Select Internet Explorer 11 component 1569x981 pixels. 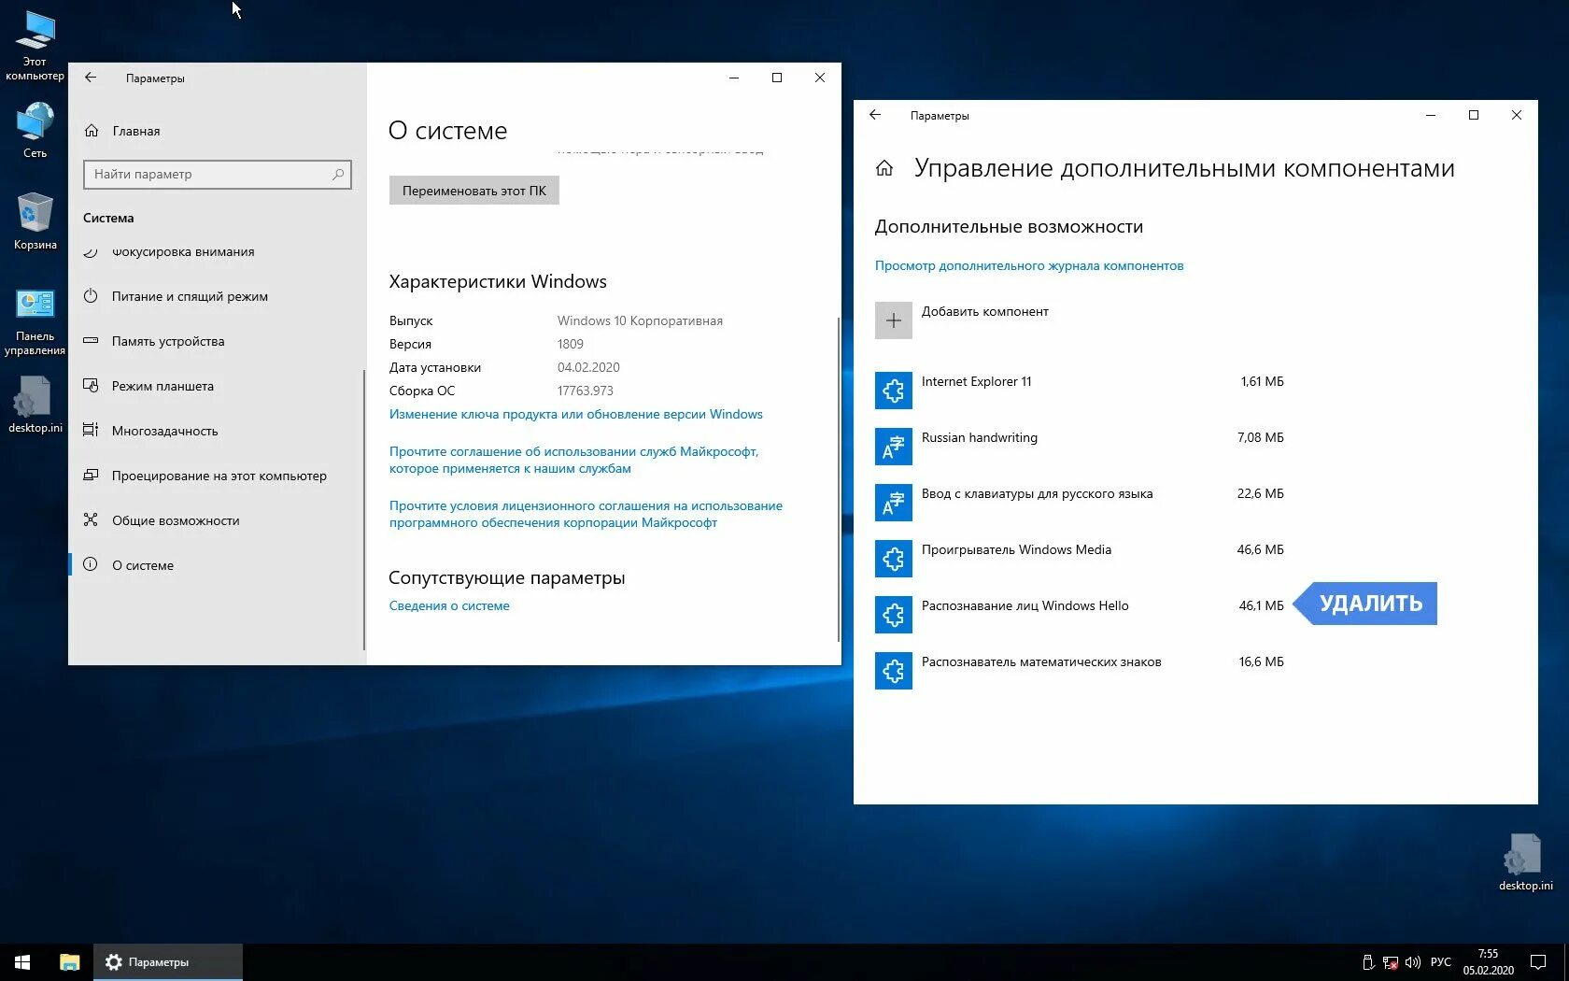[x=1080, y=391]
